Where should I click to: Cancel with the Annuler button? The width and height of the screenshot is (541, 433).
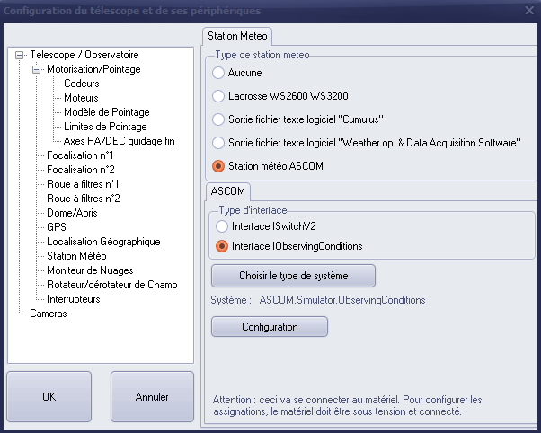(x=152, y=396)
